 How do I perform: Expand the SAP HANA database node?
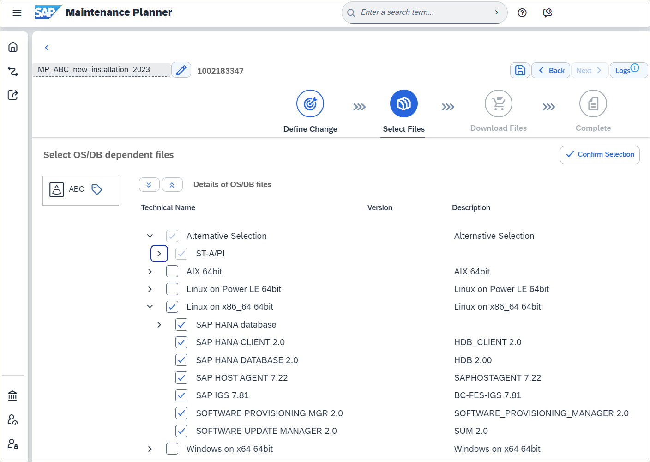tap(159, 325)
